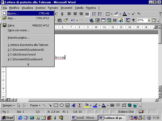The width and height of the screenshot is (162, 121).
Task: Open the Formato menu
Action: (x=53, y=8)
